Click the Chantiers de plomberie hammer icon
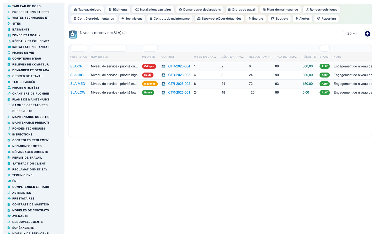Screen dimensions: 379x234 9,93
